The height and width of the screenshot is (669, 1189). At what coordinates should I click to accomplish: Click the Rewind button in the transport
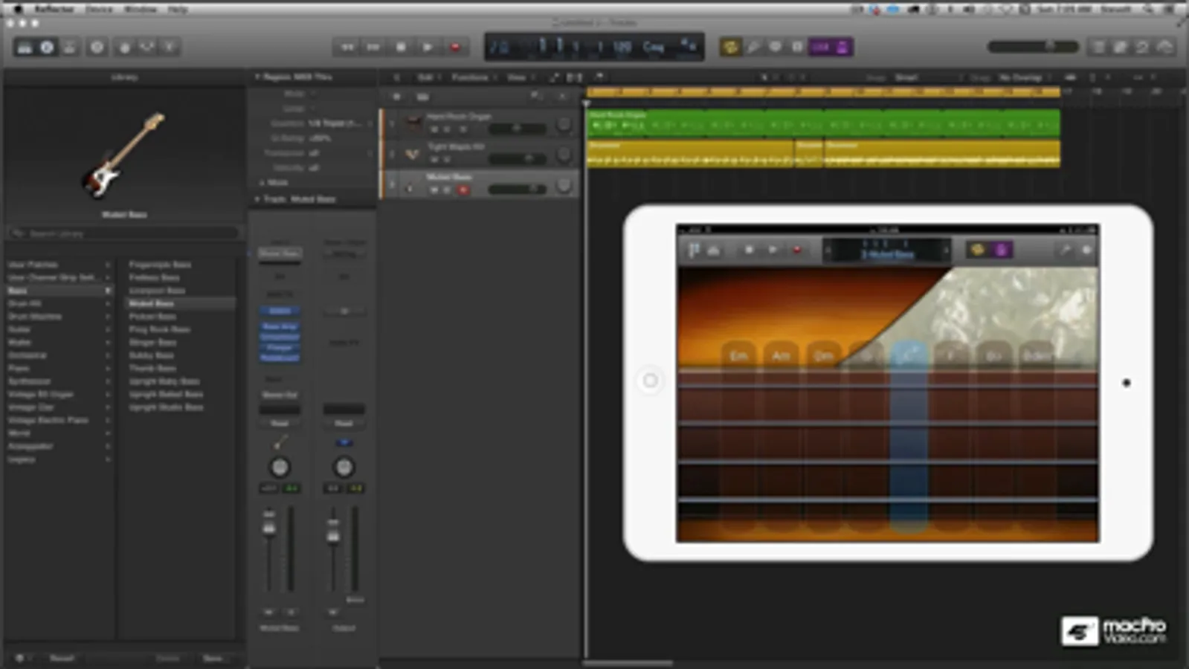coord(347,48)
